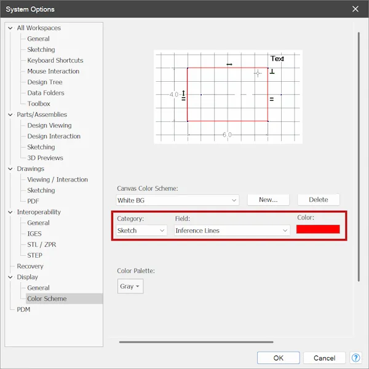
Task: Click the New... color scheme button
Action: [x=268, y=200]
